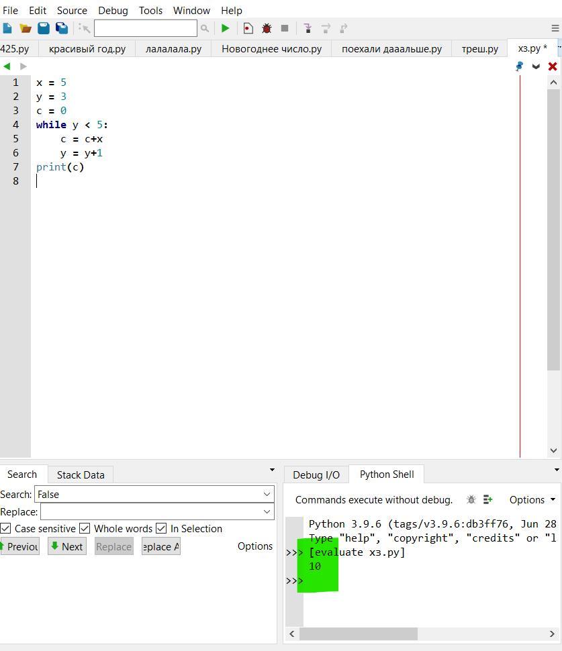Open the Search field dropdown
The image size is (562, 651).
(x=267, y=495)
